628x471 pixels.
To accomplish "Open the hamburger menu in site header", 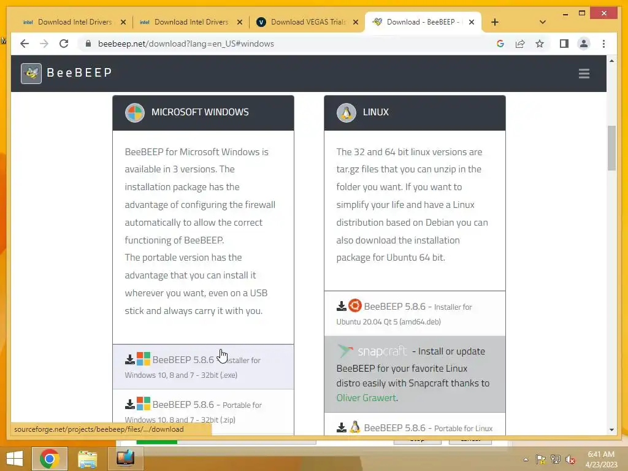I will (x=584, y=74).
